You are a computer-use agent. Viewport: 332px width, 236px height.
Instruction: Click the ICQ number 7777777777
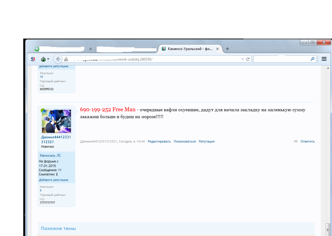point(47,203)
